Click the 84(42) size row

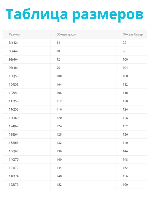(x=75, y=42)
